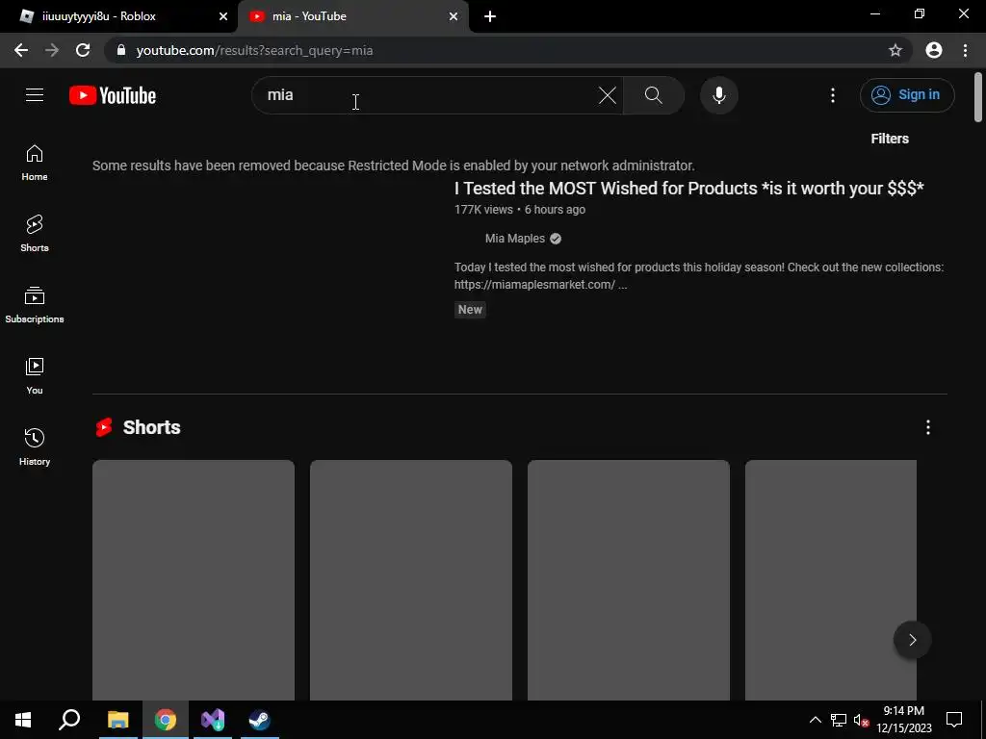Viewport: 986px width, 739px height.
Task: Open the second Shorts thumbnail
Action: [x=410, y=580]
